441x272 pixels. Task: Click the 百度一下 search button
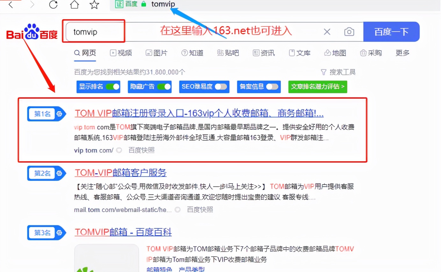[391, 32]
